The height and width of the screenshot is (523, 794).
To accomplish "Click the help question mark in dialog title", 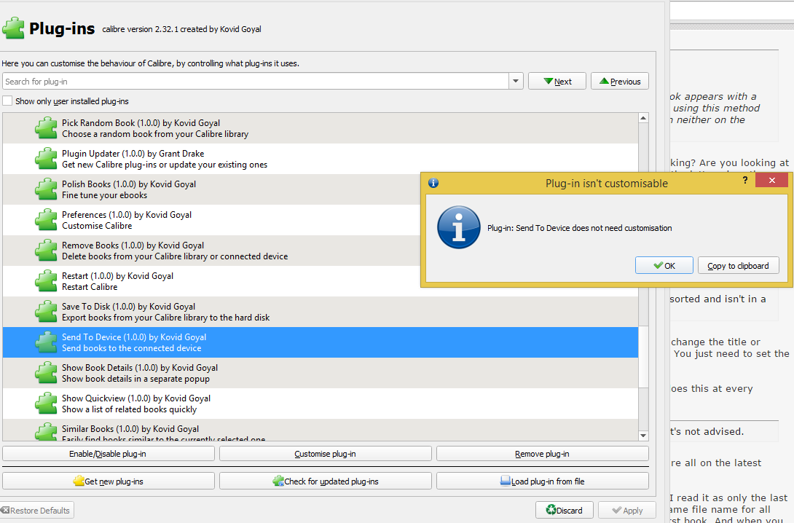I will point(745,180).
